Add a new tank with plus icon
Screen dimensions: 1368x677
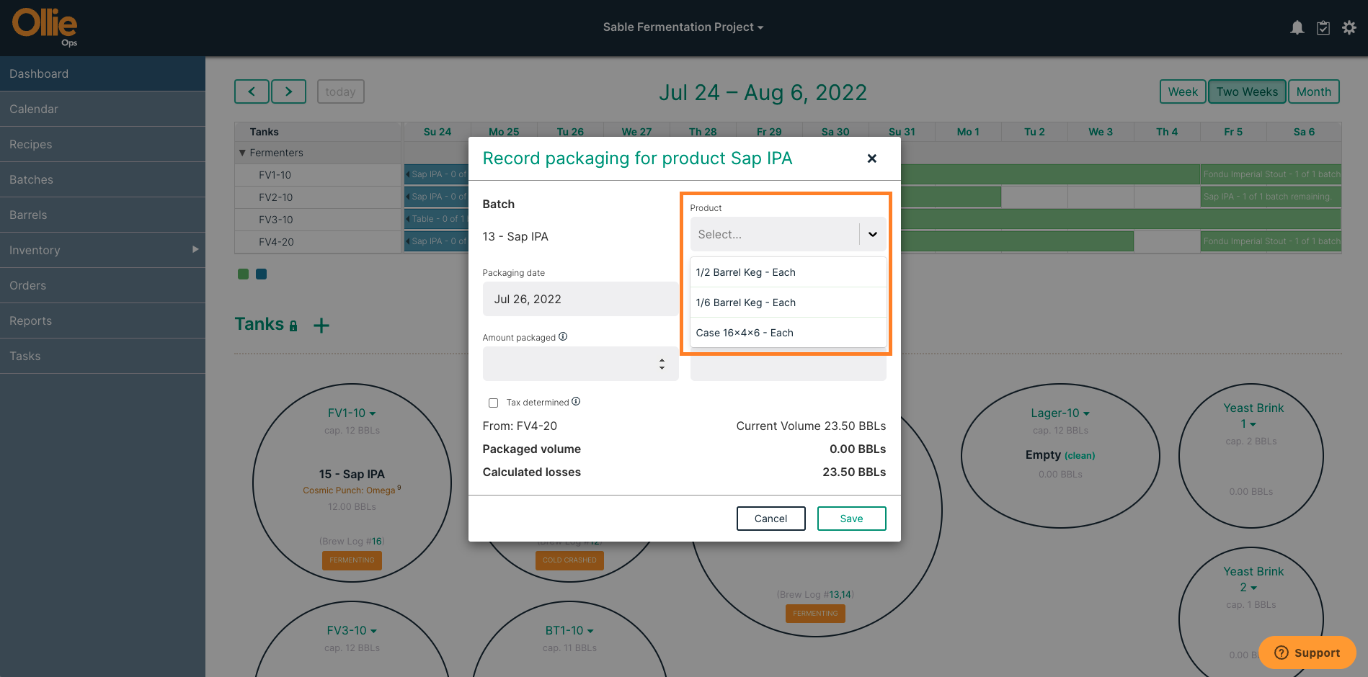click(x=321, y=326)
